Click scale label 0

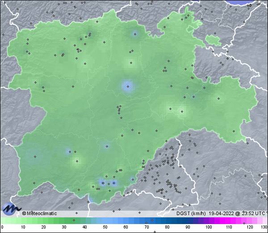pos(2,227)
